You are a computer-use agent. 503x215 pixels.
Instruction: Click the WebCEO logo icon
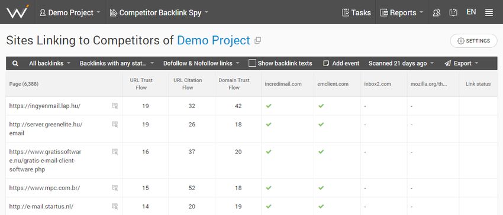[18, 12]
